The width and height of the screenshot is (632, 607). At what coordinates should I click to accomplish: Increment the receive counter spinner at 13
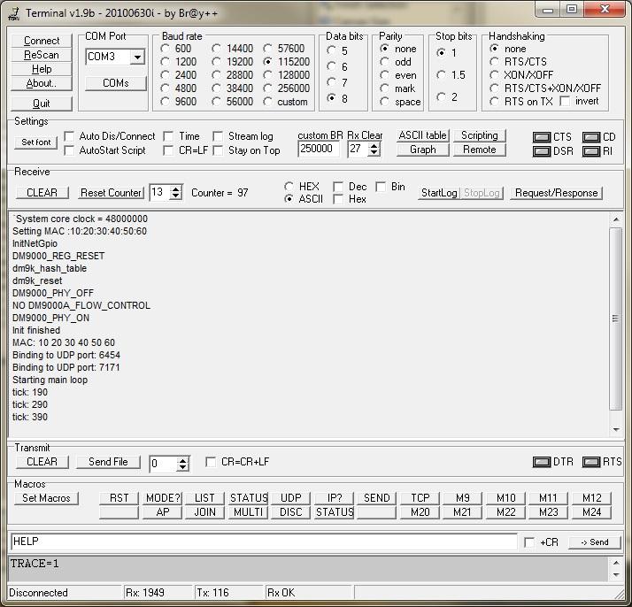[176, 188]
